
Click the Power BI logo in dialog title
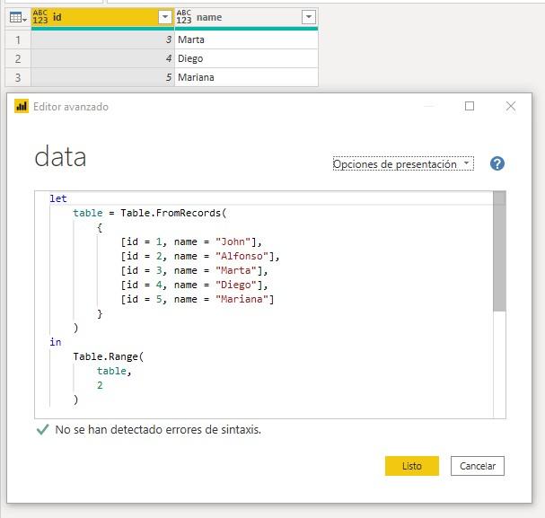pos(22,106)
